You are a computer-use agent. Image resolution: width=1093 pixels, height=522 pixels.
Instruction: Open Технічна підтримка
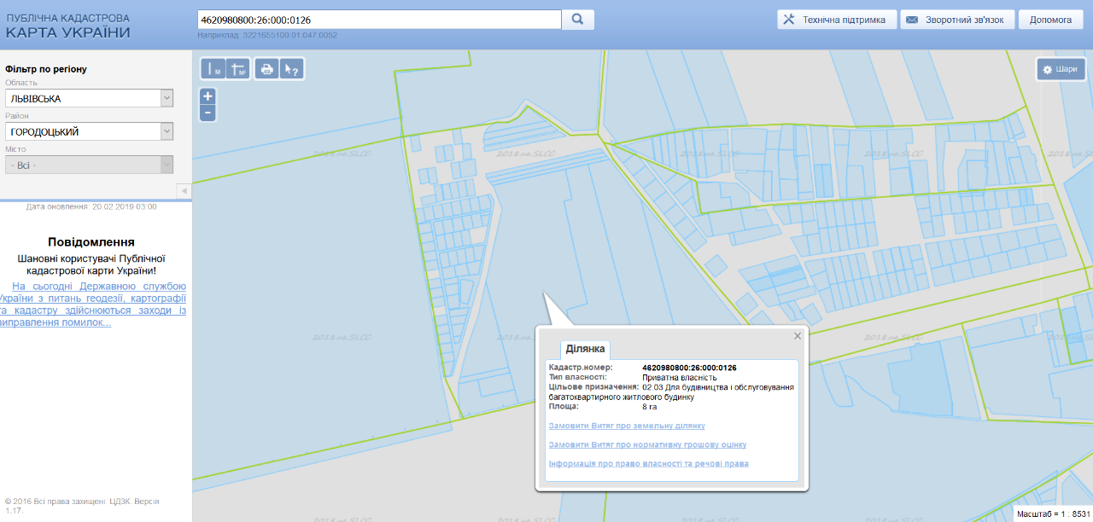[x=837, y=20]
